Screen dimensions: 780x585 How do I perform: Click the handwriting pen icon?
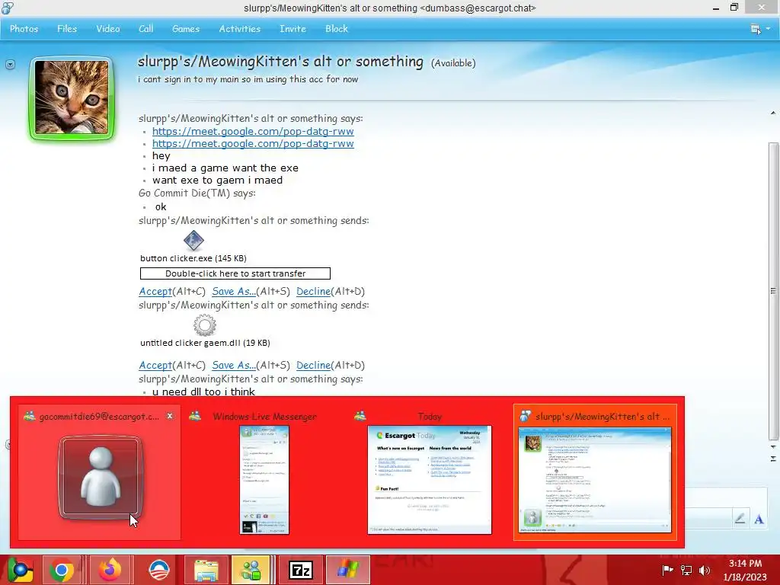(x=740, y=519)
